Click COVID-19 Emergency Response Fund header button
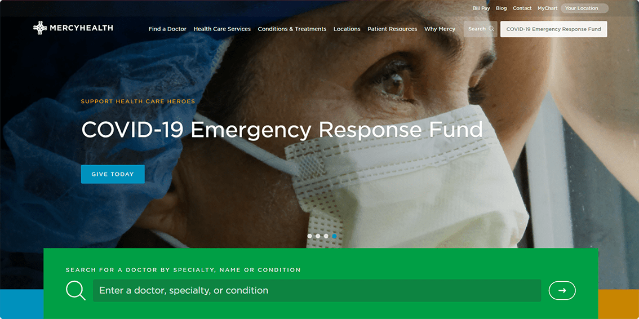The width and height of the screenshot is (639, 319). tap(554, 29)
